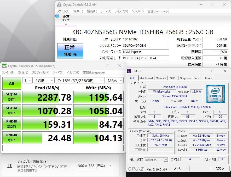The height and width of the screenshot is (177, 231).
Task: Switch to the Graphics tab in CPU-Z
Action: point(185,78)
